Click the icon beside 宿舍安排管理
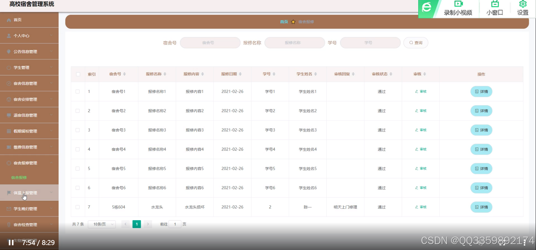This screenshot has width=536, height=250. pos(9,99)
